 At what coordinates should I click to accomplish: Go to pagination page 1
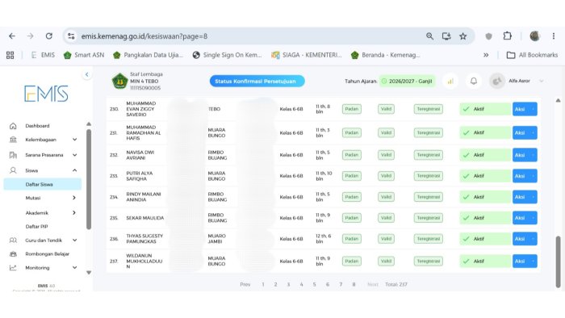pos(263,284)
